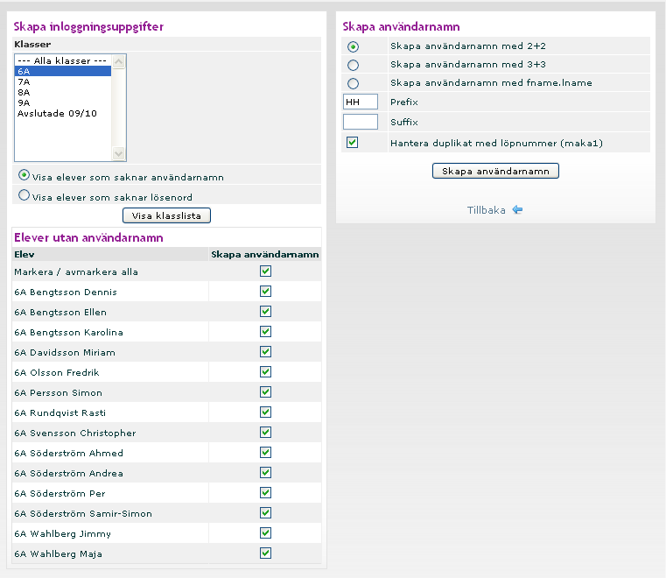Click the Klasser list scroll-up arrow
Screen dimensions: 666x578
pyautogui.click(x=118, y=61)
